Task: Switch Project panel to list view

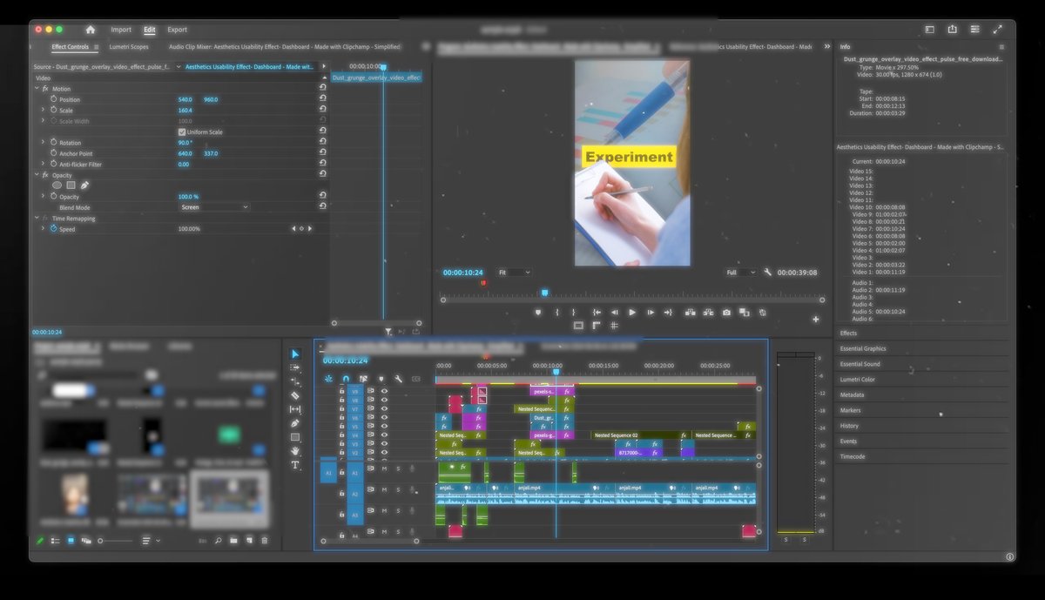Action: click(x=55, y=541)
